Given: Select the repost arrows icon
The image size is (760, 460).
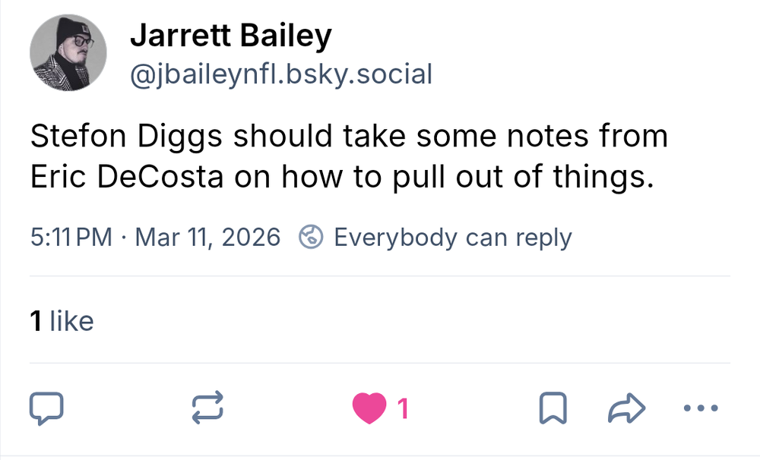Looking at the screenshot, I should pyautogui.click(x=207, y=408).
